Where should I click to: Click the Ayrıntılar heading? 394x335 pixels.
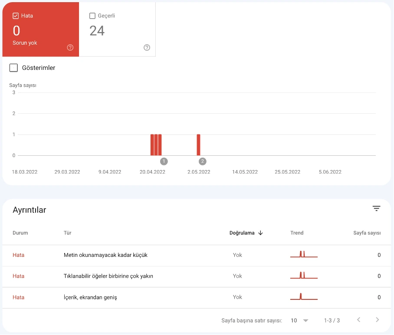(x=30, y=210)
